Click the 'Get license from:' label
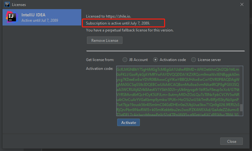This screenshot has width=252, height=151. pos(100,60)
